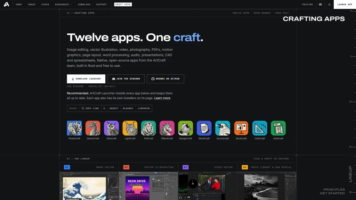Click the red 02 lineup badge
The height and width of the screenshot is (200, 356).
[x=126, y=167]
